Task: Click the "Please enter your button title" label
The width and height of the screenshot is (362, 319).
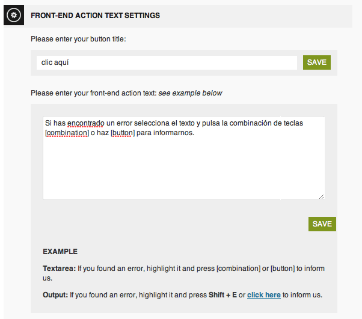Action: (x=78, y=39)
